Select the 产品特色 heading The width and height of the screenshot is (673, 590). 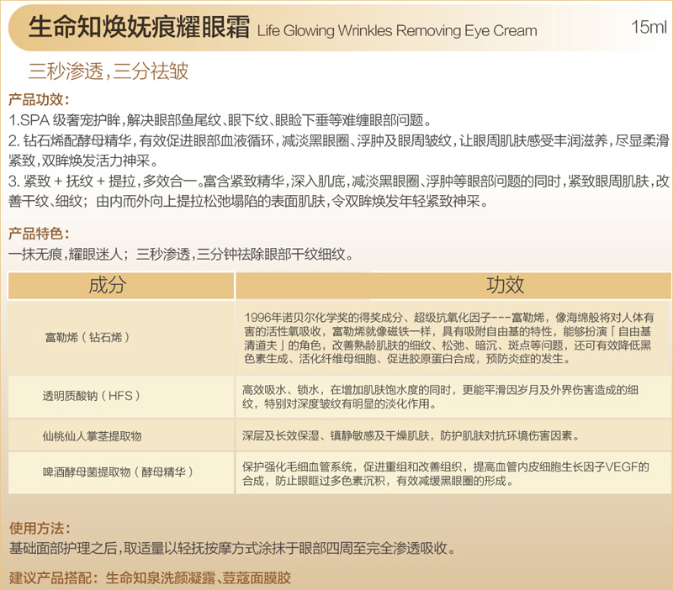pyautogui.click(x=39, y=233)
